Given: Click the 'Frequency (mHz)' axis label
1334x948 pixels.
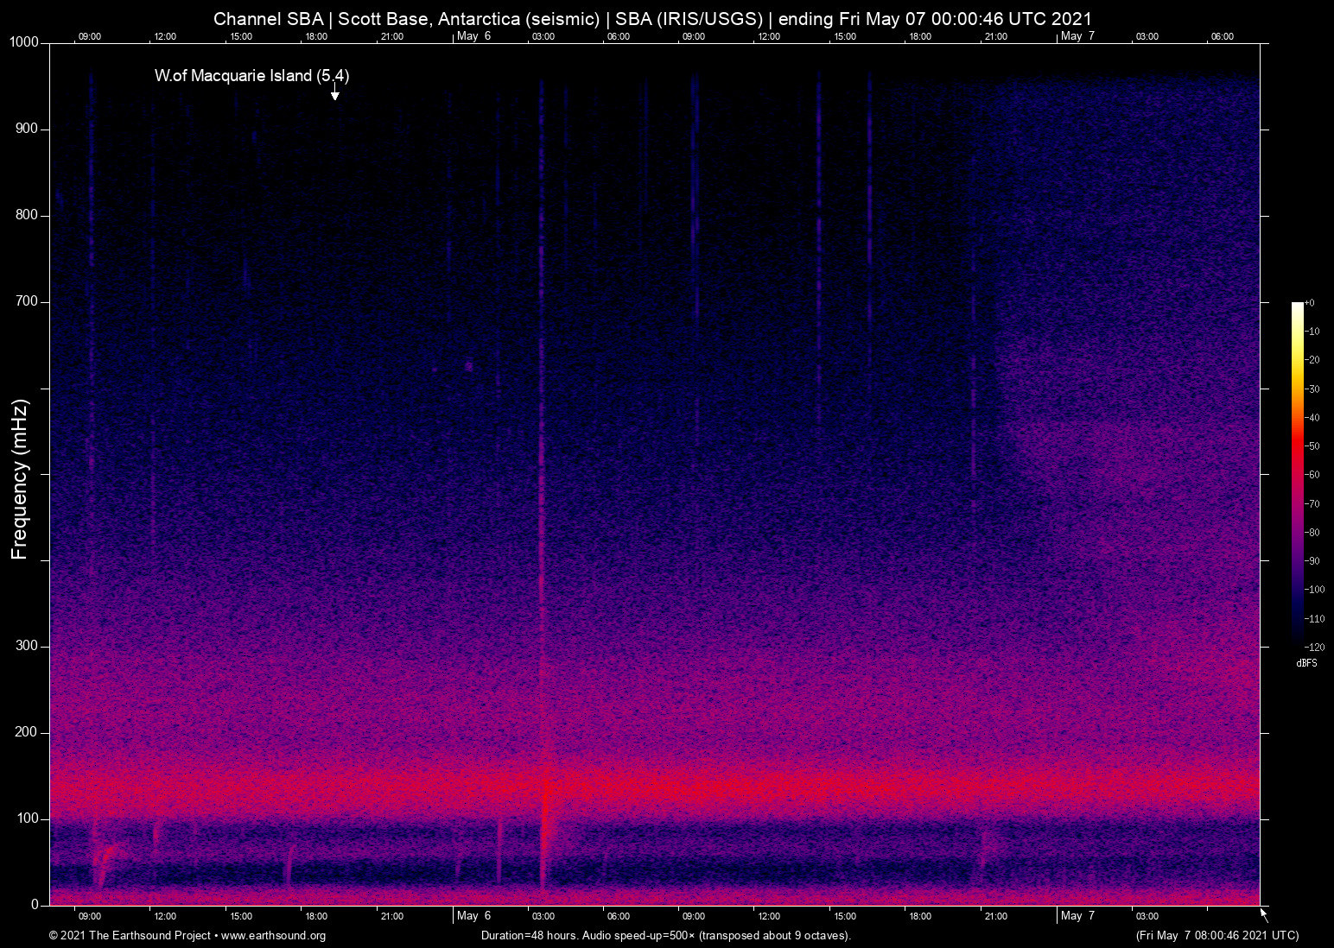Looking at the screenshot, I should (20, 479).
